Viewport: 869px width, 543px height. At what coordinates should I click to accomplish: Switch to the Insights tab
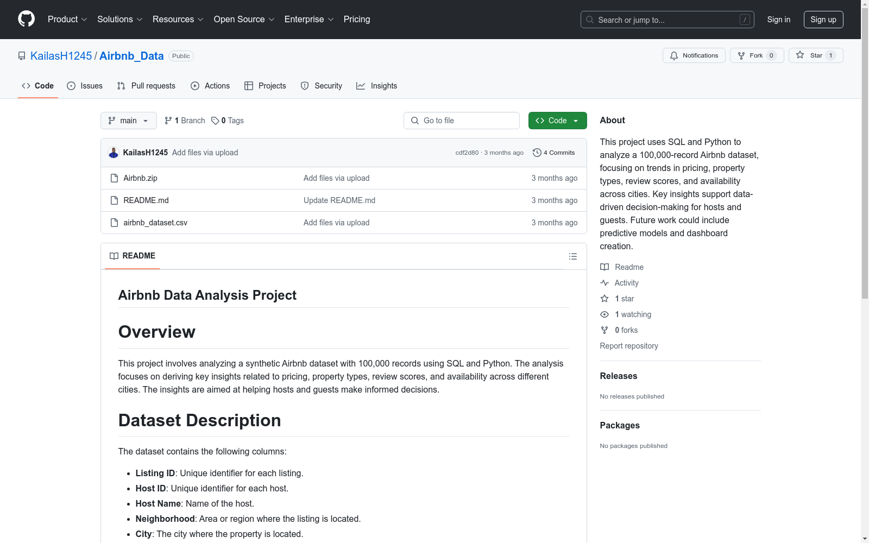coord(376,86)
